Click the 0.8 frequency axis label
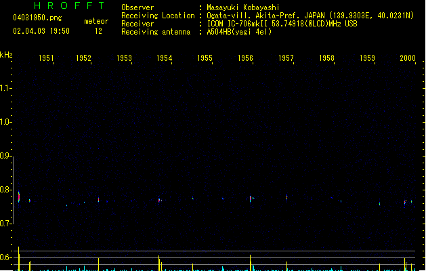 coord(5,190)
